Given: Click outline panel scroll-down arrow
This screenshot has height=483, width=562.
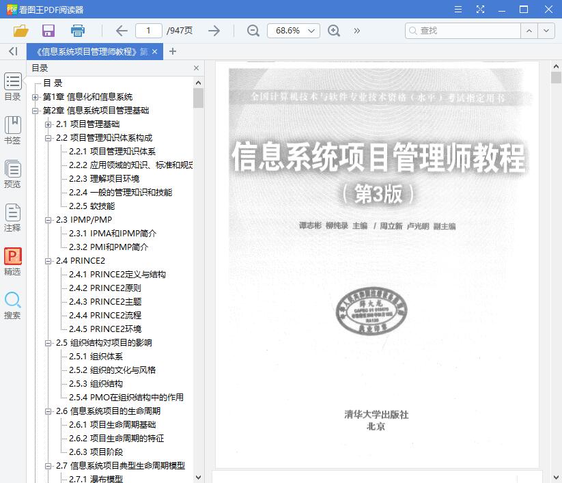Looking at the screenshot, I should [x=198, y=478].
